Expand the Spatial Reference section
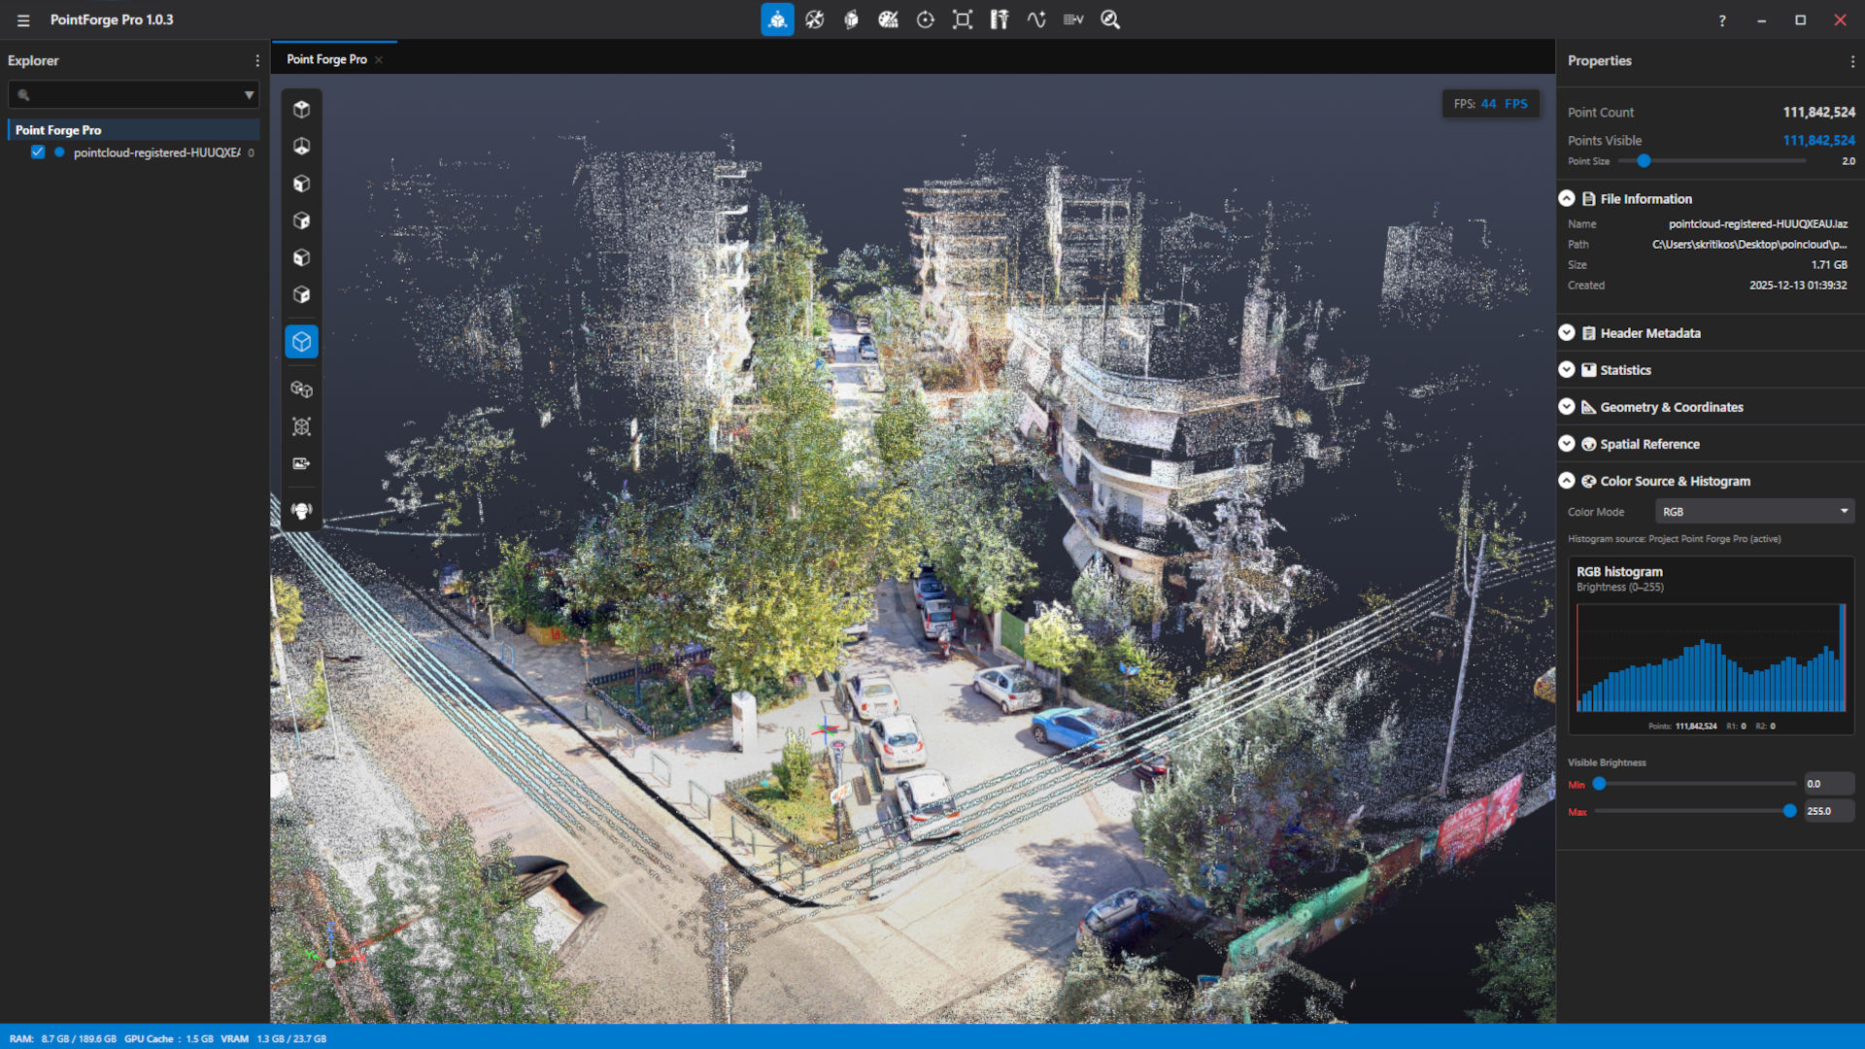Image resolution: width=1865 pixels, height=1049 pixels. pos(1567,443)
